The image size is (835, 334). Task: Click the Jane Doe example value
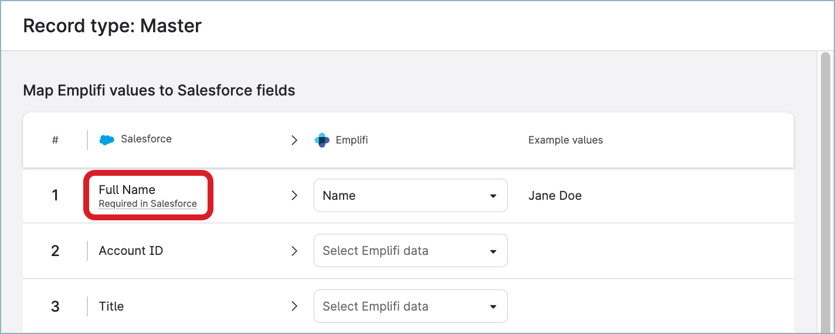click(555, 196)
